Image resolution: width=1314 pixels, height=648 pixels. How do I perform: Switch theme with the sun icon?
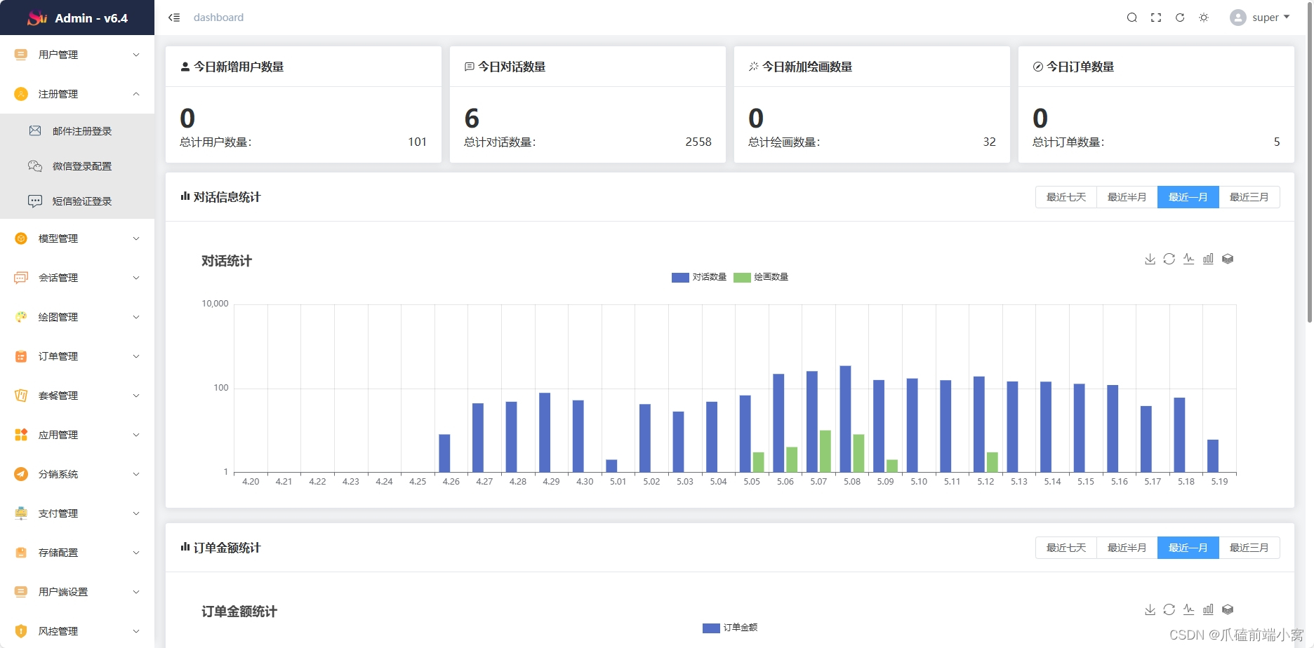click(1204, 18)
